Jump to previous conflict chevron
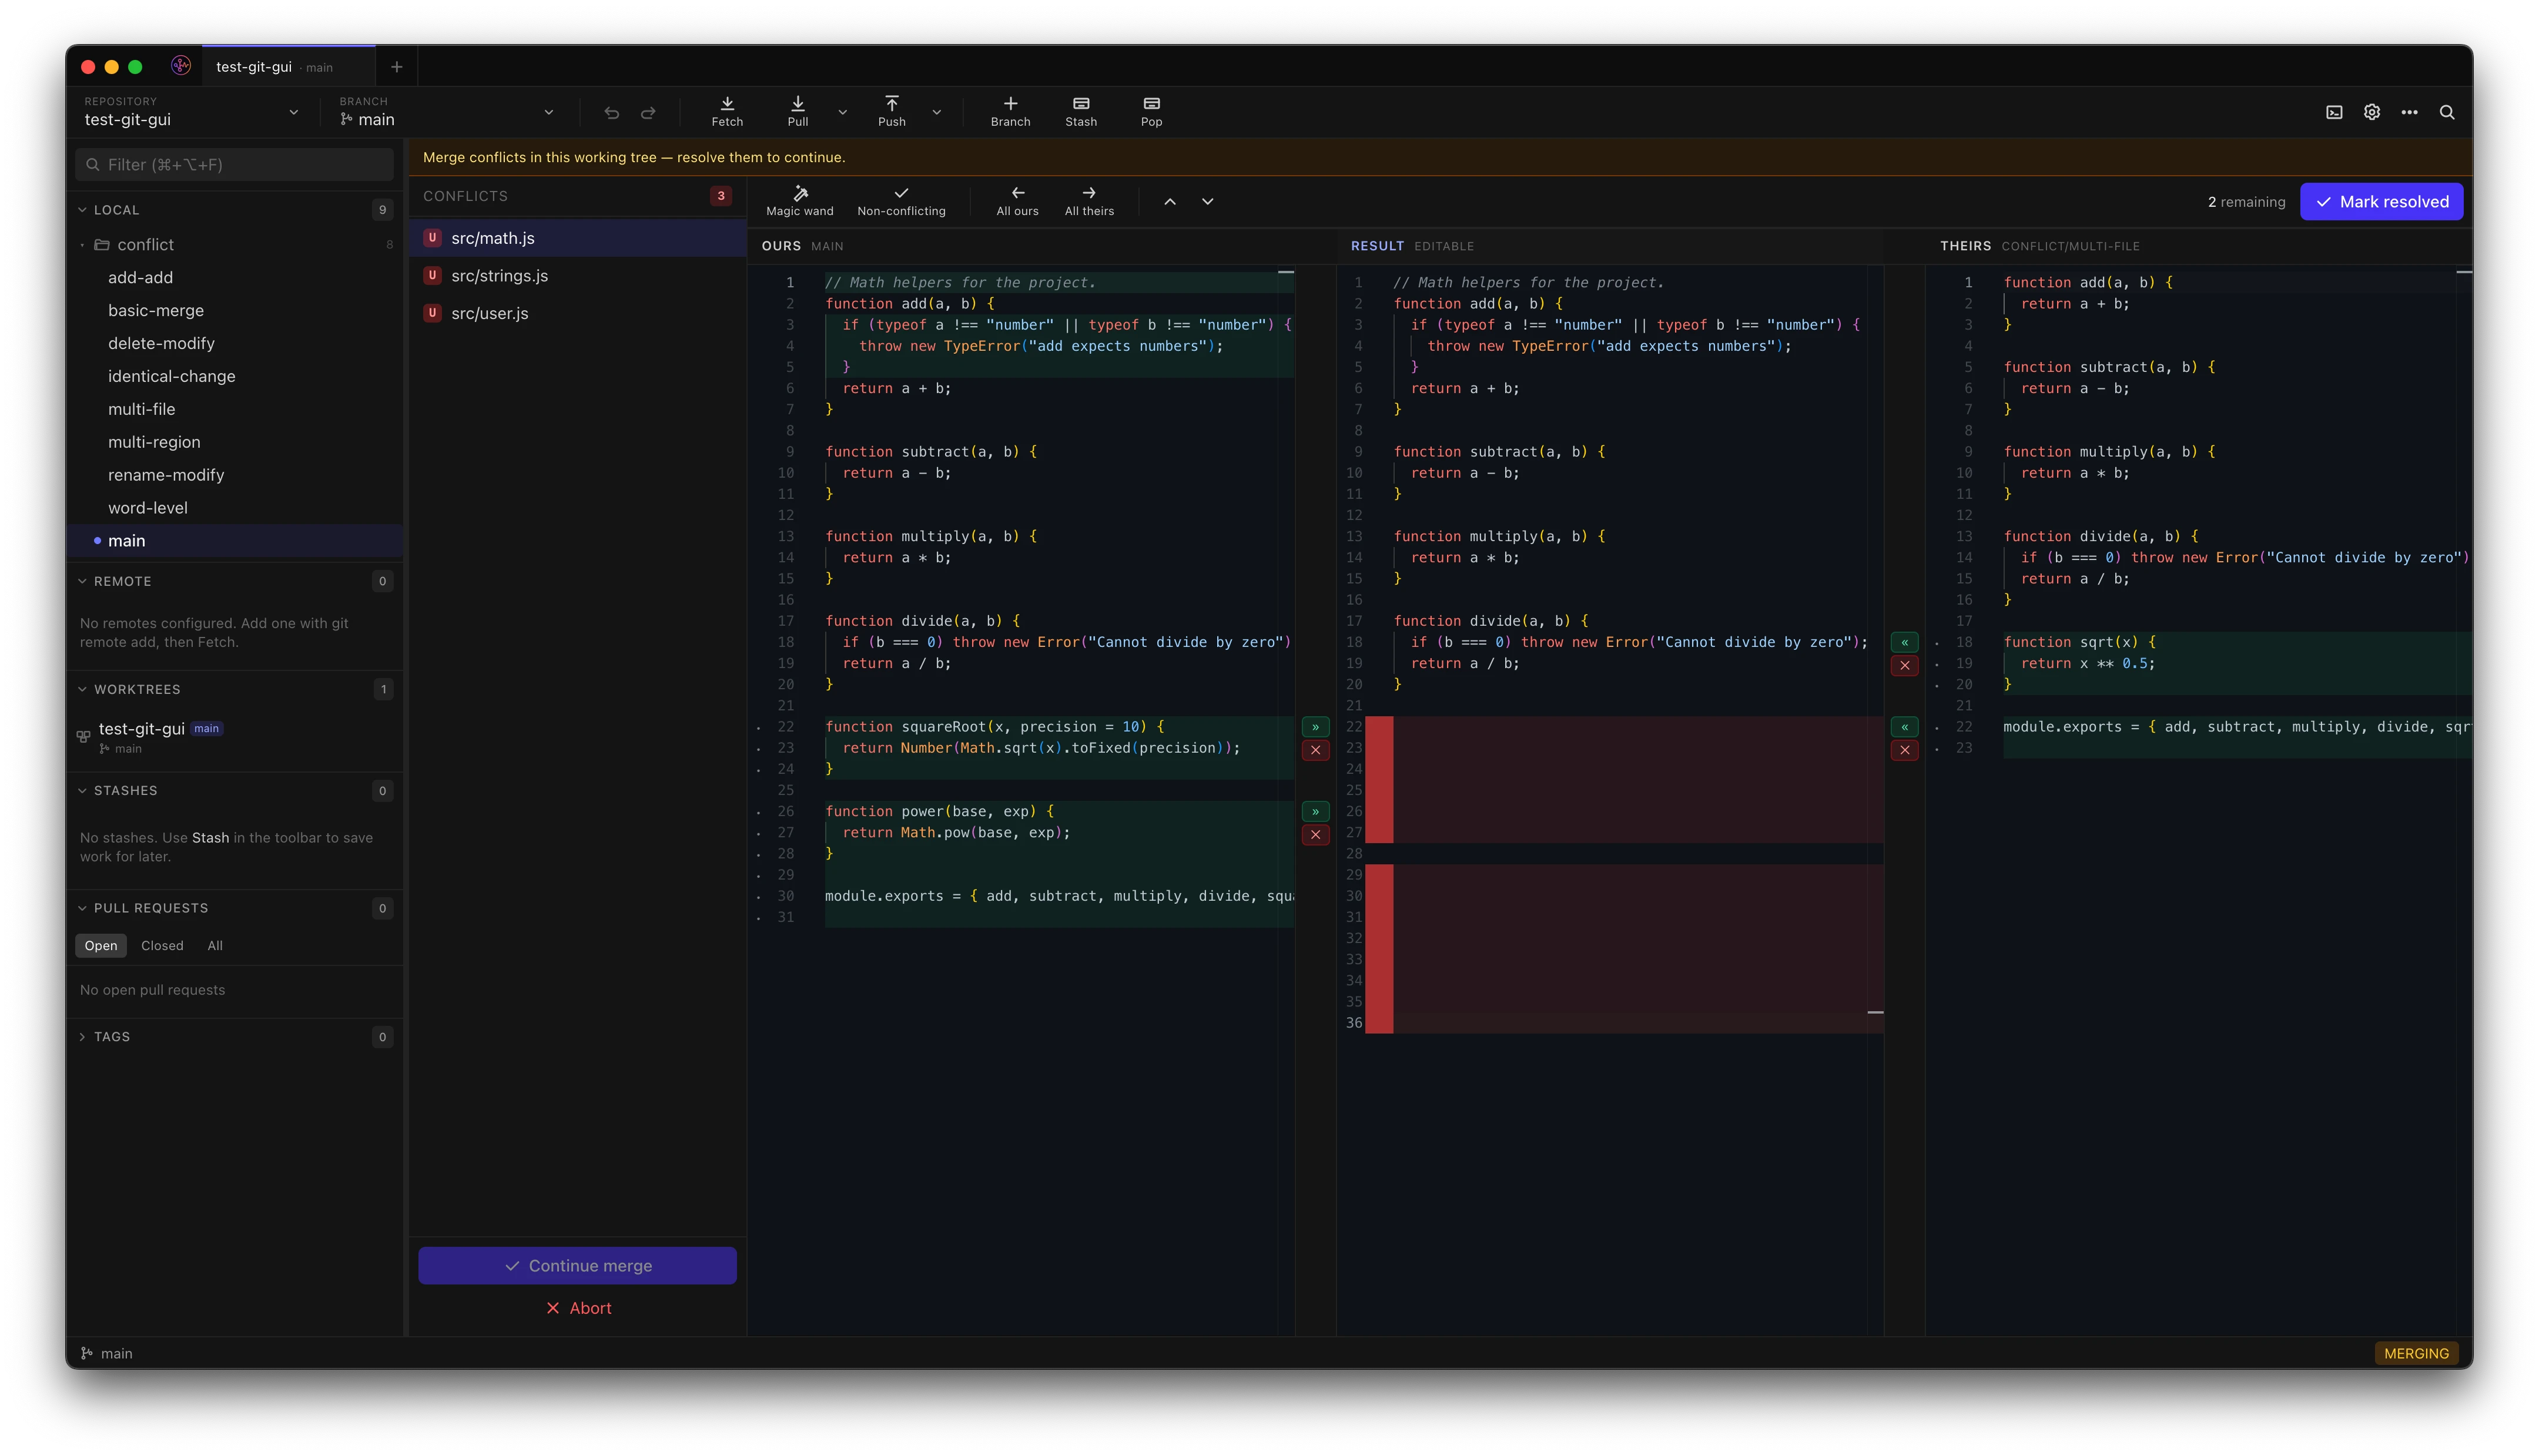Viewport: 2539px width, 1456px height. [1170, 202]
